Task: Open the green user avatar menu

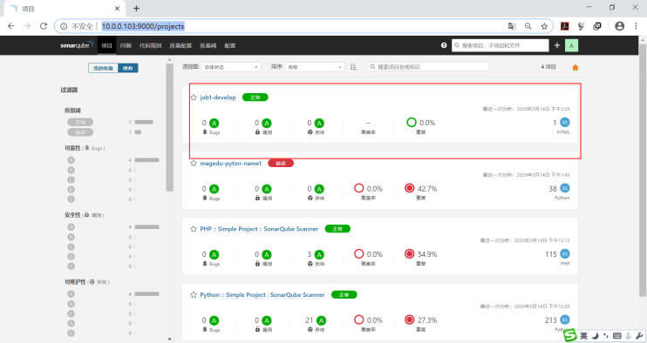Action: pos(571,45)
